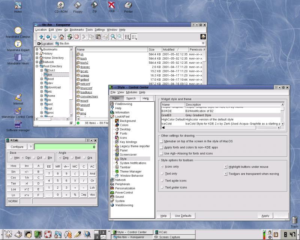
Task: Switch to the Search tab in Control Center
Action: 131,98
